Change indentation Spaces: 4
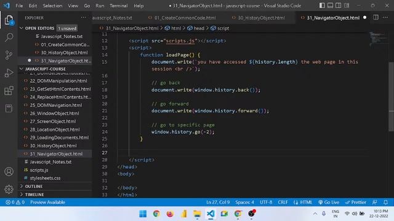The height and width of the screenshot is (221, 394). 244,202
